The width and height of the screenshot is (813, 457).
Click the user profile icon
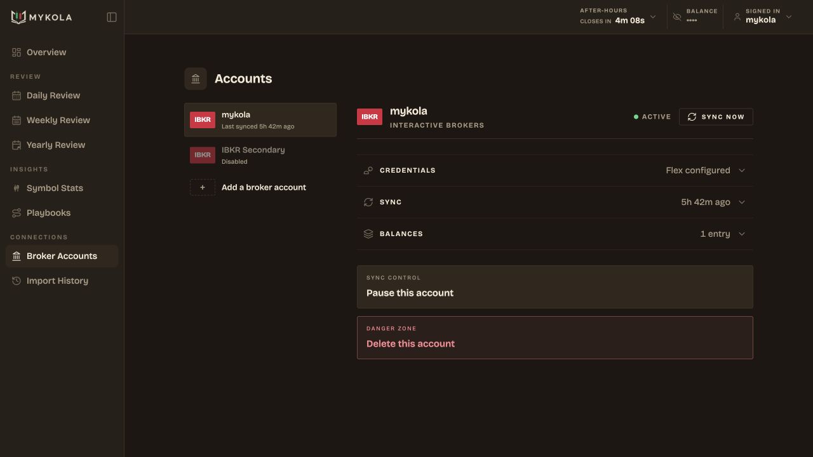coord(737,17)
